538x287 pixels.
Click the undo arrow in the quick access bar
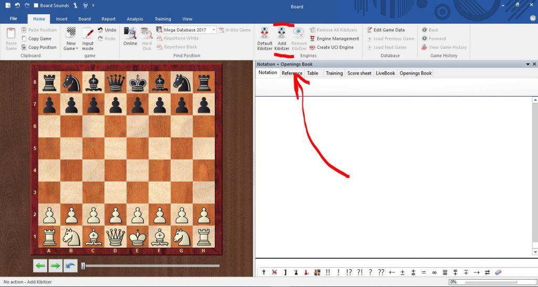17,5
